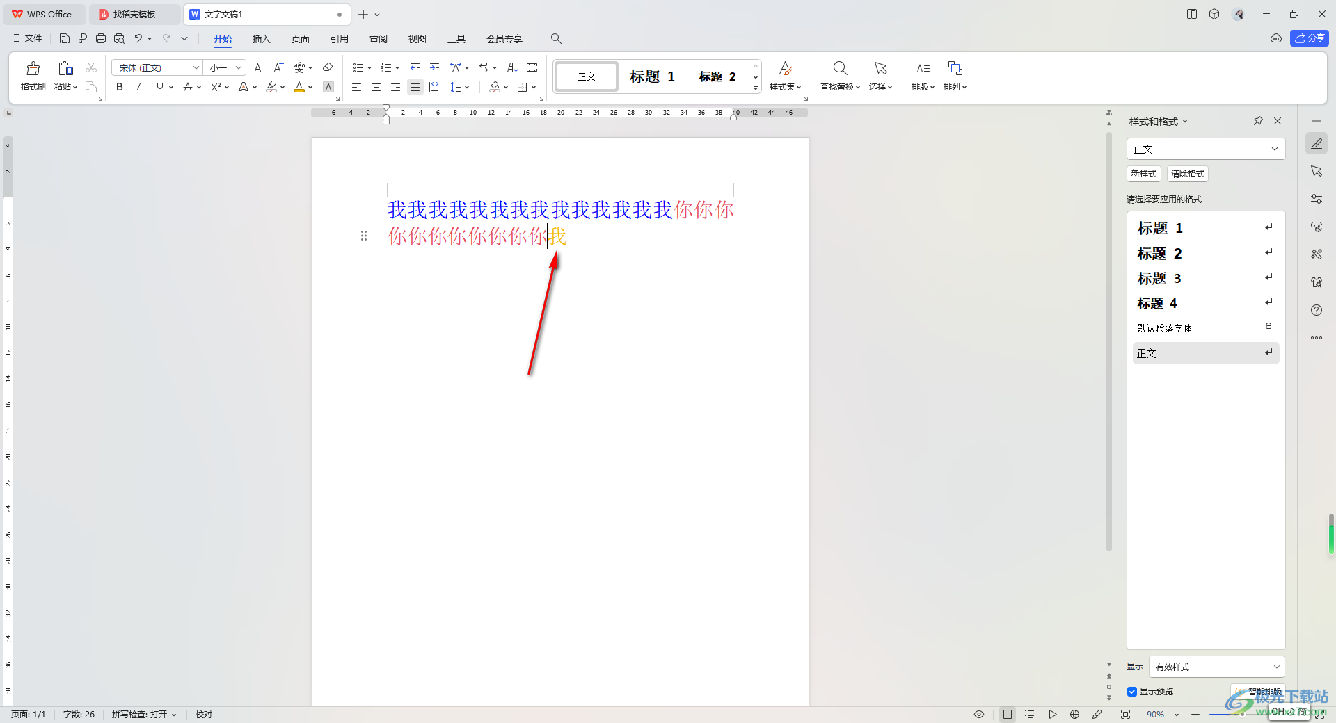Image resolution: width=1336 pixels, height=723 pixels.
Task: Open the 选择 dropdown
Action: (x=880, y=87)
